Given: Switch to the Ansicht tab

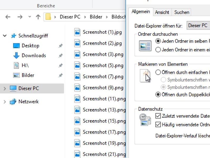Looking at the screenshot, I should pos(162,12).
